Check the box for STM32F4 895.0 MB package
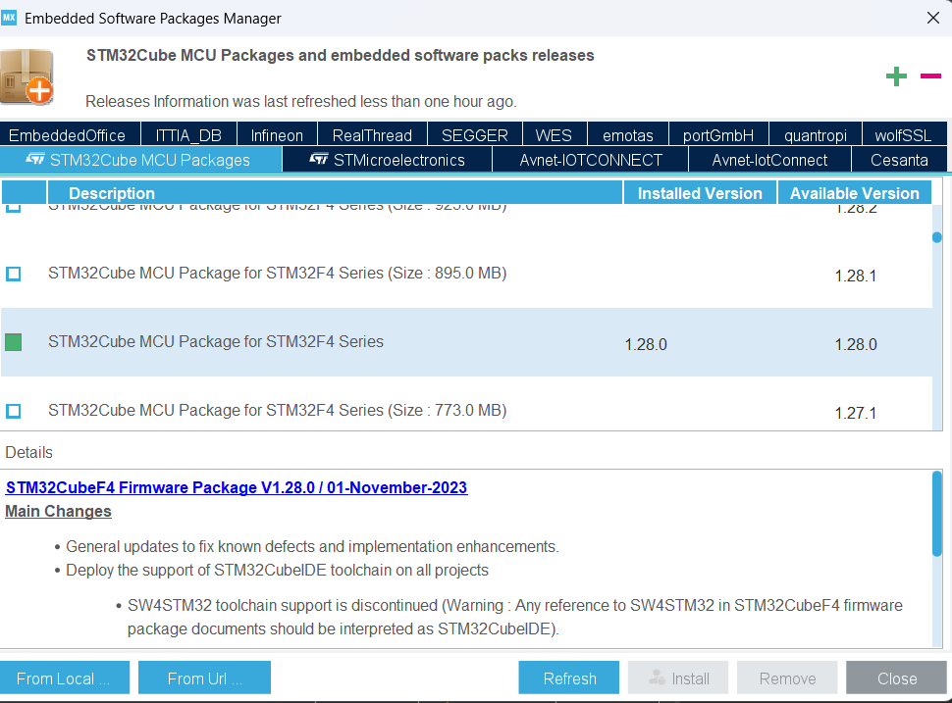Screen dimensions: 952x703 pyautogui.click(x=14, y=274)
